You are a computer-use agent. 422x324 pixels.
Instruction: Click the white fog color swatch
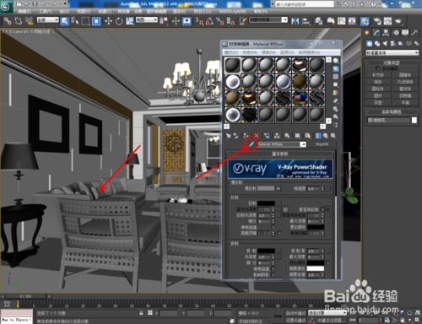pos(316,268)
